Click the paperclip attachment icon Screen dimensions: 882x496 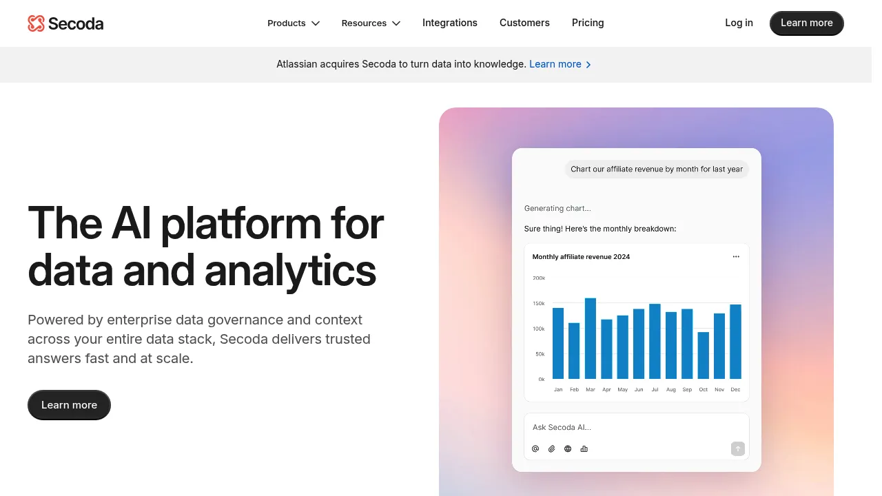tap(551, 449)
